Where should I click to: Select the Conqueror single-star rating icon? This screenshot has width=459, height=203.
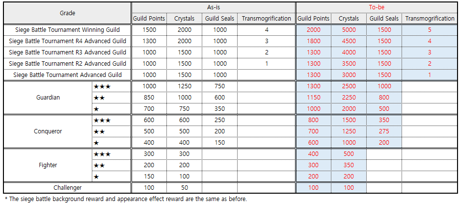(97, 143)
